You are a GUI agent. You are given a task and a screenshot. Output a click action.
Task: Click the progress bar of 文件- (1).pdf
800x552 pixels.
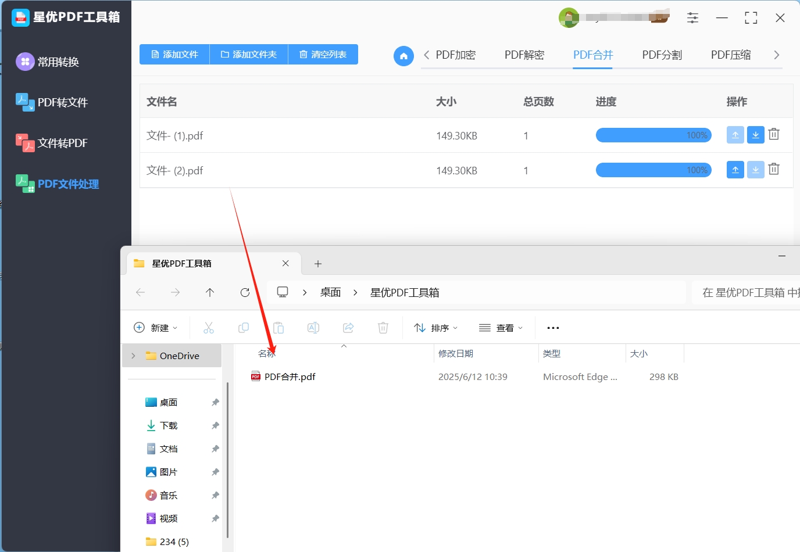click(653, 135)
